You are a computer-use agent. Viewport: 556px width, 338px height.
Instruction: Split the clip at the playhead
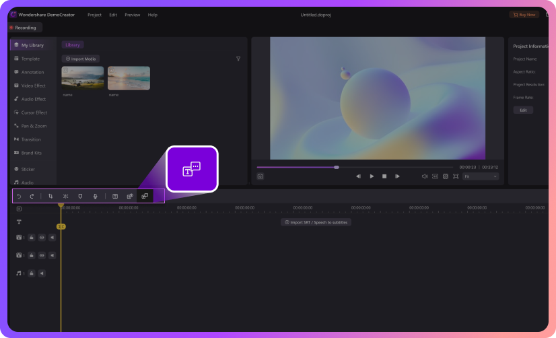point(65,196)
